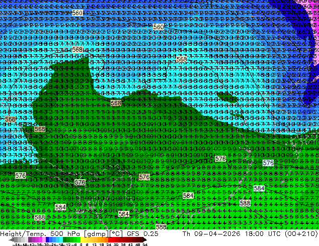This screenshot has height=246, width=319.
Task: Click the dark maroon right arrow of color bar
Action: click(x=144, y=240)
